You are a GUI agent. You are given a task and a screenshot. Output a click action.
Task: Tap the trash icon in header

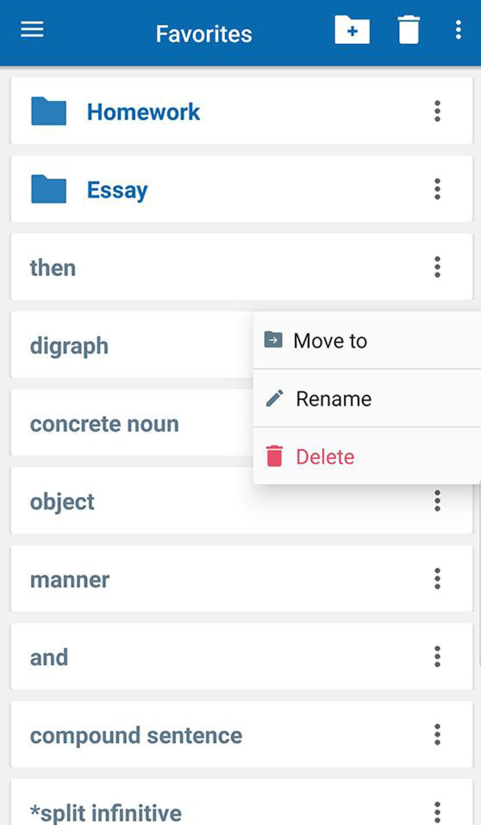pos(409,30)
